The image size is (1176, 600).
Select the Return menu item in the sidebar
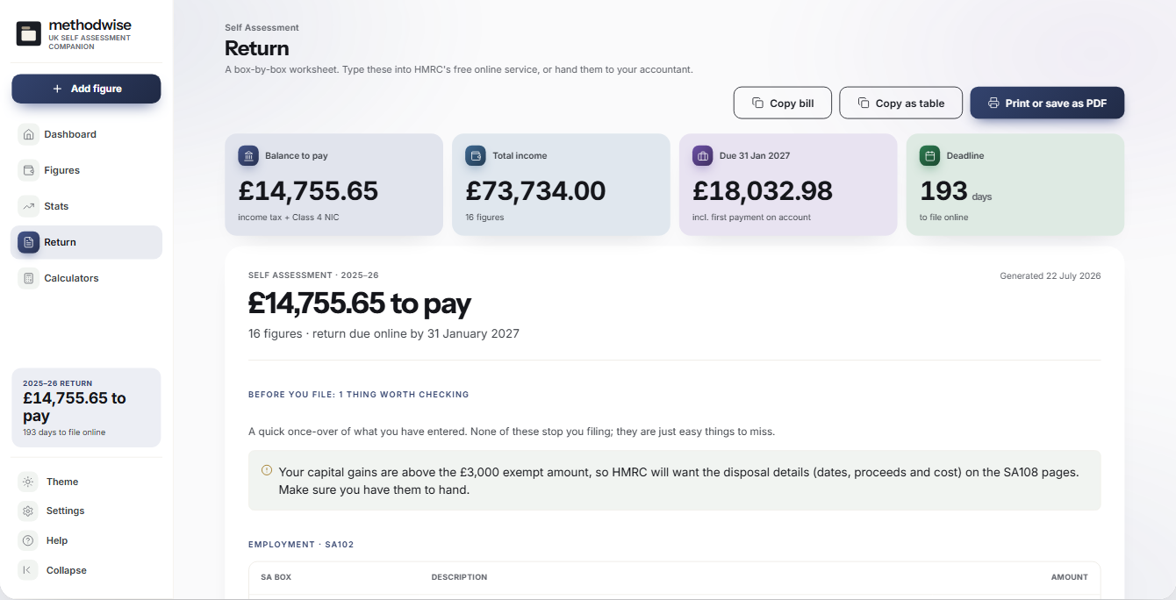(x=86, y=242)
